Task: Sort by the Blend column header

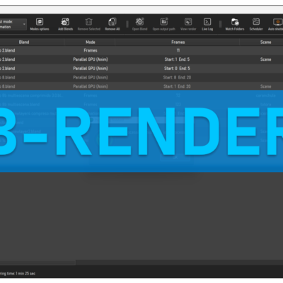Action: 24,42
